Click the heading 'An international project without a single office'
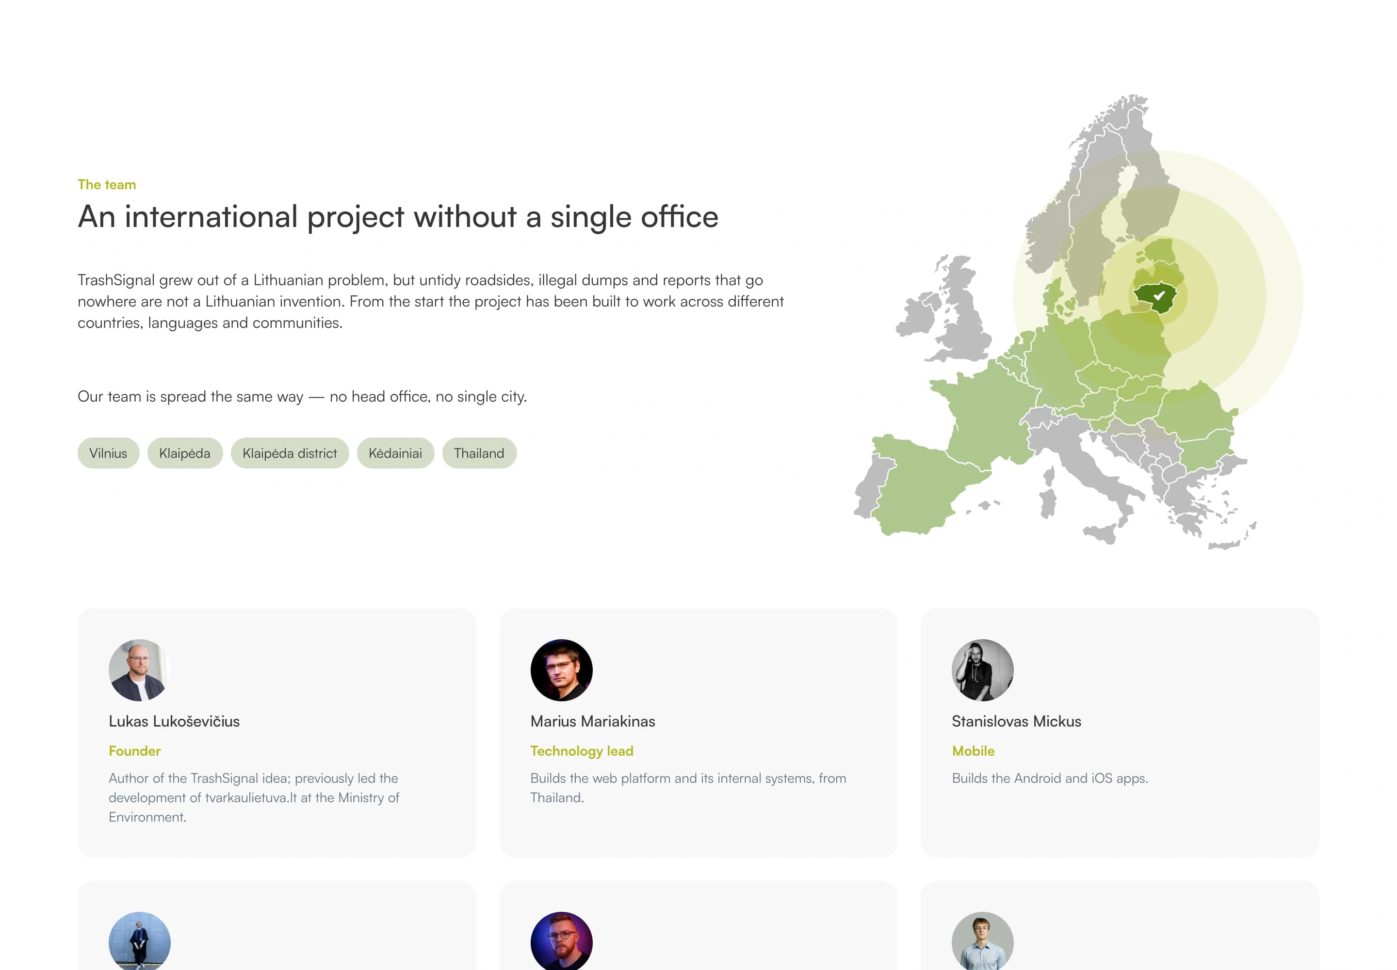This screenshot has height=970, width=1397. (x=398, y=216)
